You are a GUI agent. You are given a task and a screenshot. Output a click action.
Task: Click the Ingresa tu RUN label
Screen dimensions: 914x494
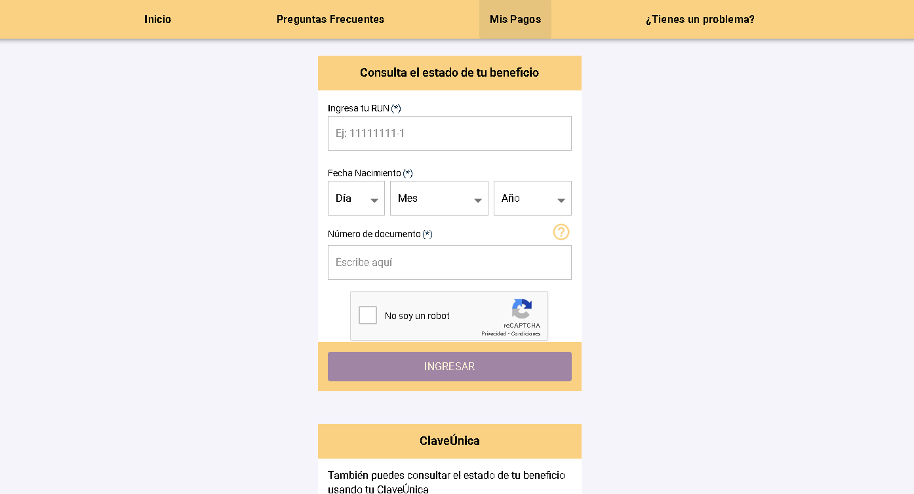[x=359, y=108]
